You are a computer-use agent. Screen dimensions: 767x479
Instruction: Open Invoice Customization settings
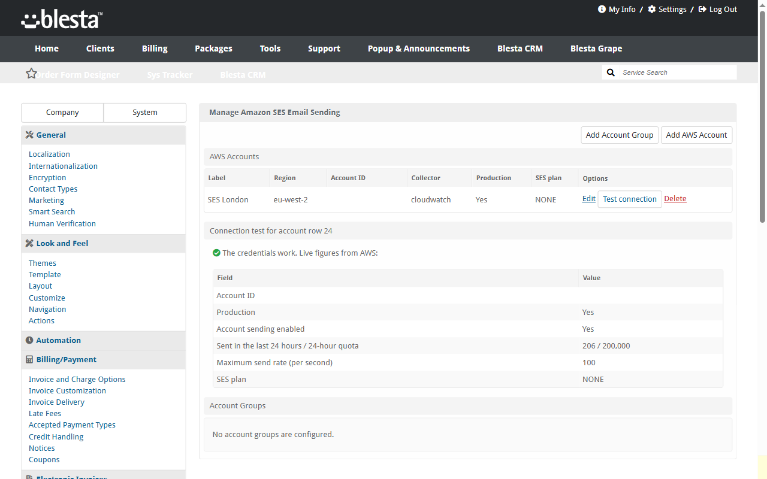coord(67,391)
